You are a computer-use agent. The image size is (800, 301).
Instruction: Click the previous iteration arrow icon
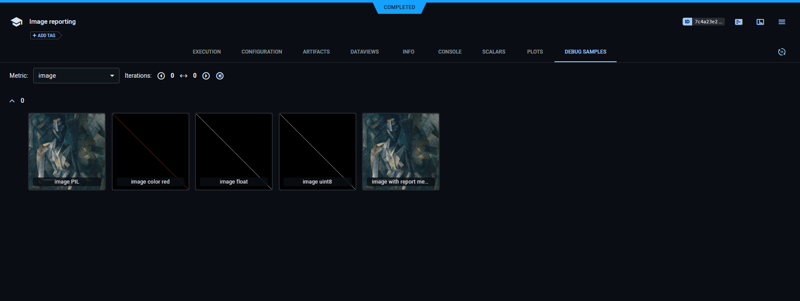coord(161,76)
